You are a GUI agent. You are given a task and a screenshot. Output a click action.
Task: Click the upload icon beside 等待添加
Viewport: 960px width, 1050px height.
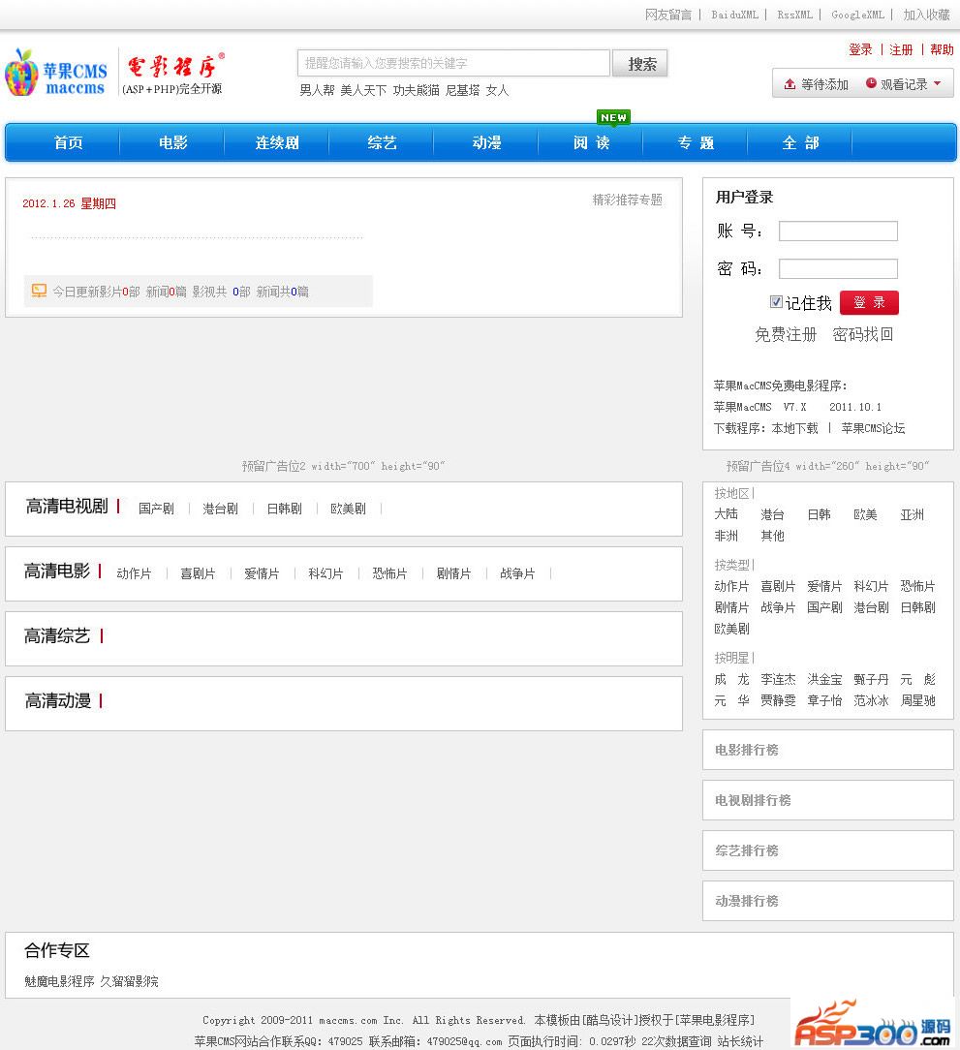(x=790, y=84)
